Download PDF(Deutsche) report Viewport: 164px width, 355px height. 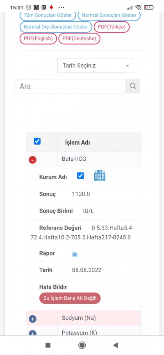[x=79, y=39]
